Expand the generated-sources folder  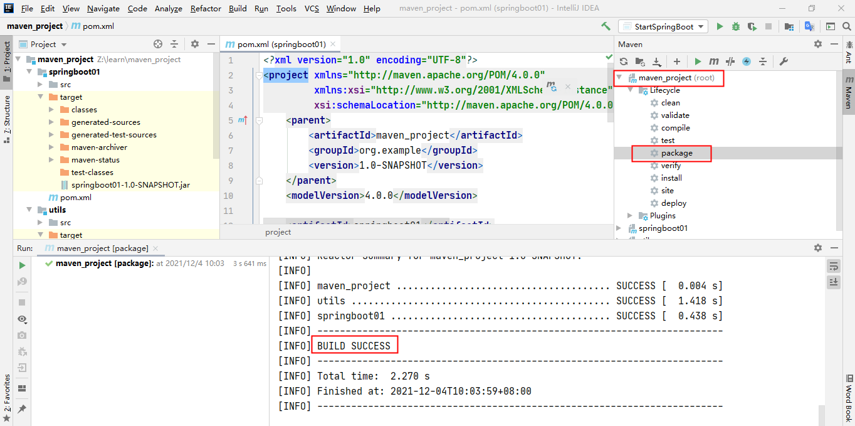(x=51, y=122)
